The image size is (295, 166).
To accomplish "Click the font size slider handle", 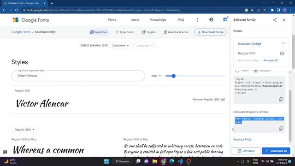I will point(173,76).
